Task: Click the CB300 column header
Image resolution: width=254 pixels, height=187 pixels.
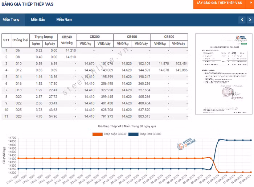Action: (x=95, y=37)
